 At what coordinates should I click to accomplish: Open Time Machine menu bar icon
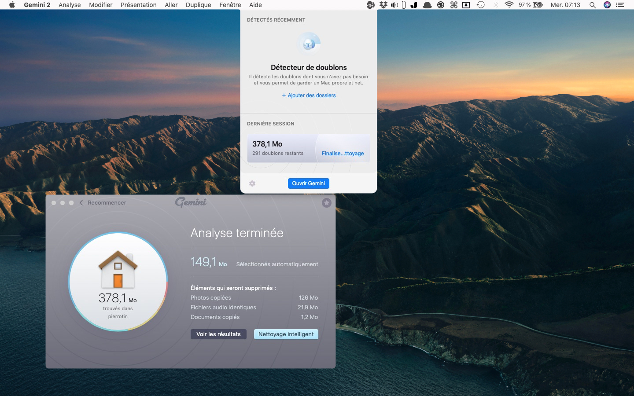pyautogui.click(x=481, y=5)
